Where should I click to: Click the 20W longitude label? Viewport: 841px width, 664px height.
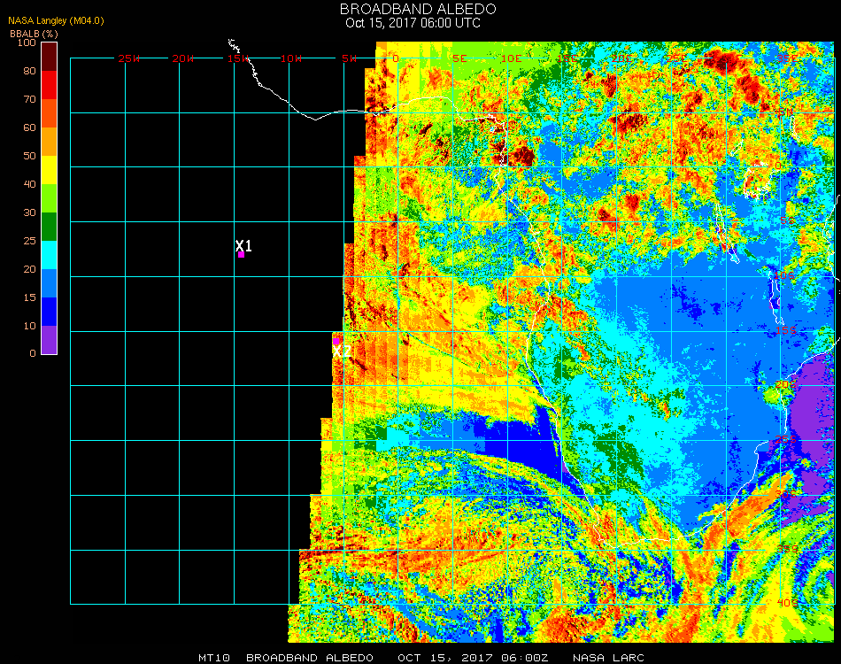183,59
